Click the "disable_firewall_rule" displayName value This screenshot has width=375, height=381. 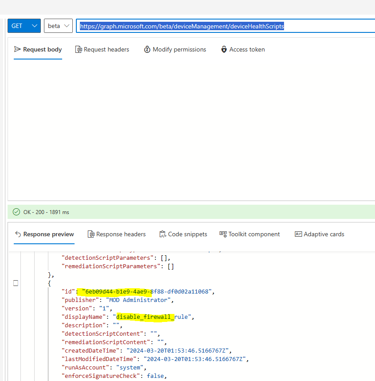(x=152, y=317)
